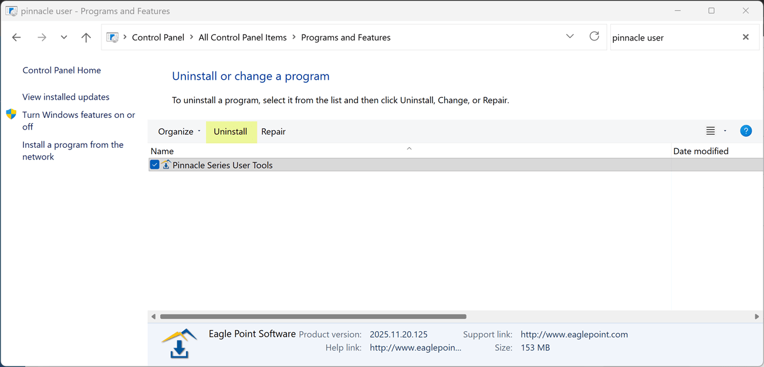Click Uninstall in the toolbar
The width and height of the screenshot is (764, 367).
(x=231, y=131)
